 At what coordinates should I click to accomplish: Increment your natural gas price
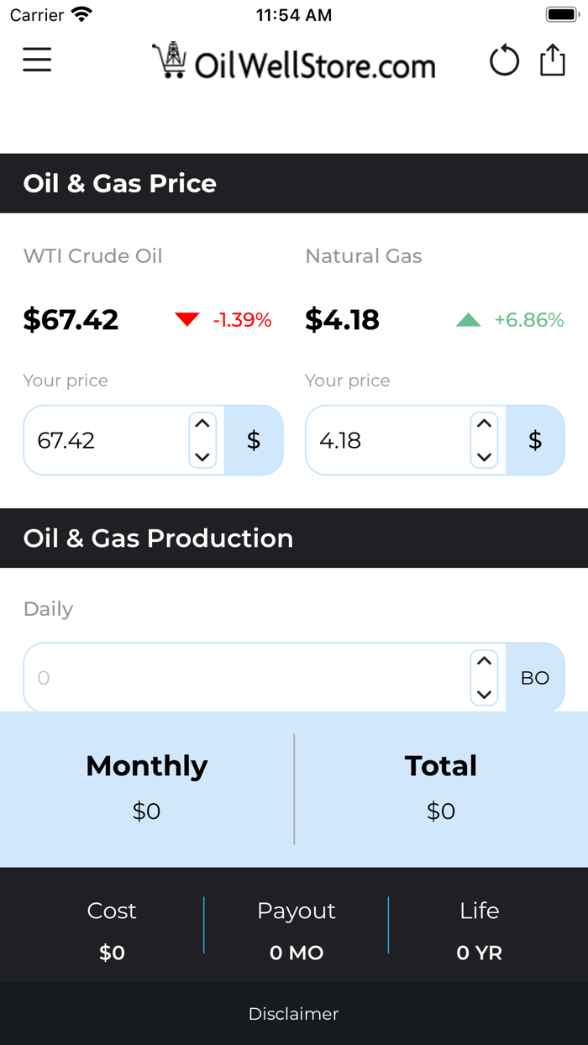484,425
